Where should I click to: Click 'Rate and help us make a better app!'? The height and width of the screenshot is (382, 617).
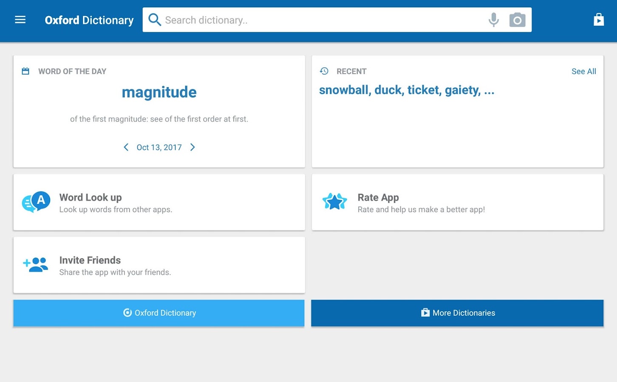pyautogui.click(x=421, y=210)
